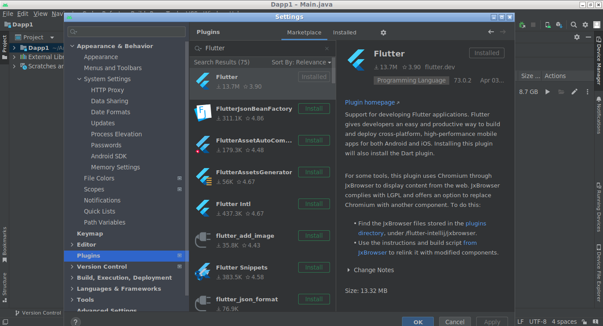Click the lock icon in status bar
The height and width of the screenshot is (326, 603).
(584, 322)
